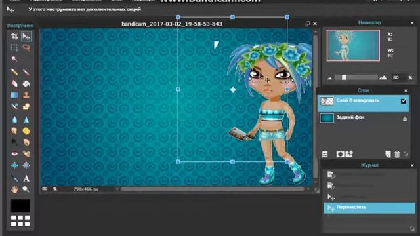Select the Pinch tool

[x=26, y=165]
